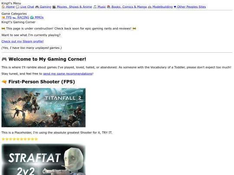234x175 pixels.
Task: Click the Titanfall 2 banner image
Action: pos(43,108)
